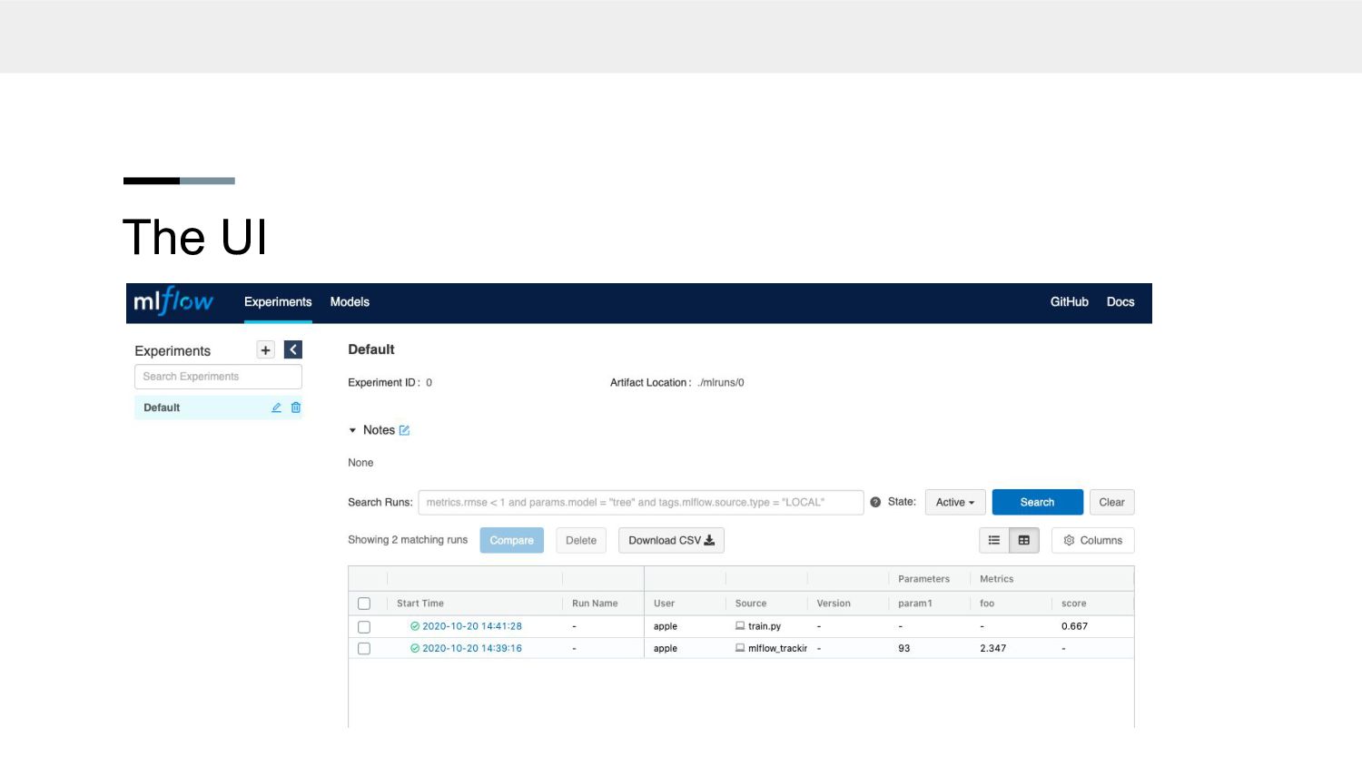1362x766 pixels.
Task: Focus the Search Experiments field
Action: pyautogui.click(x=218, y=377)
